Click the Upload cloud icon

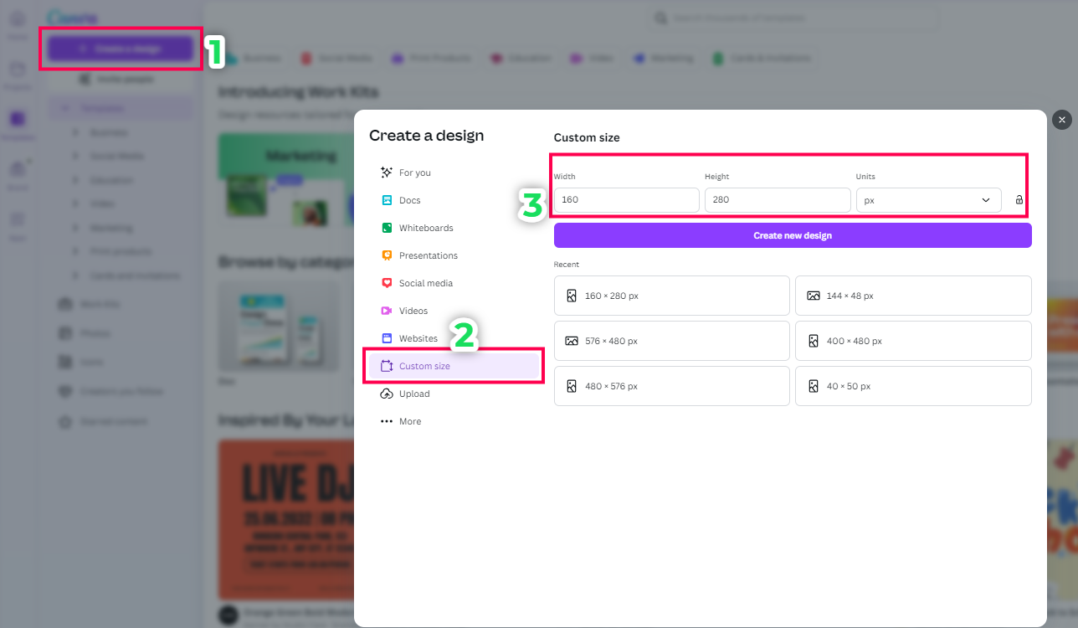coord(387,394)
